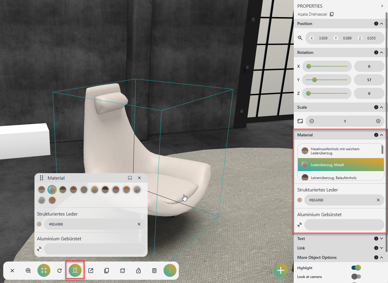Open the three-dot more options button
Image resolution: width=388 pixels, height=283 pixels.
coord(170,270)
